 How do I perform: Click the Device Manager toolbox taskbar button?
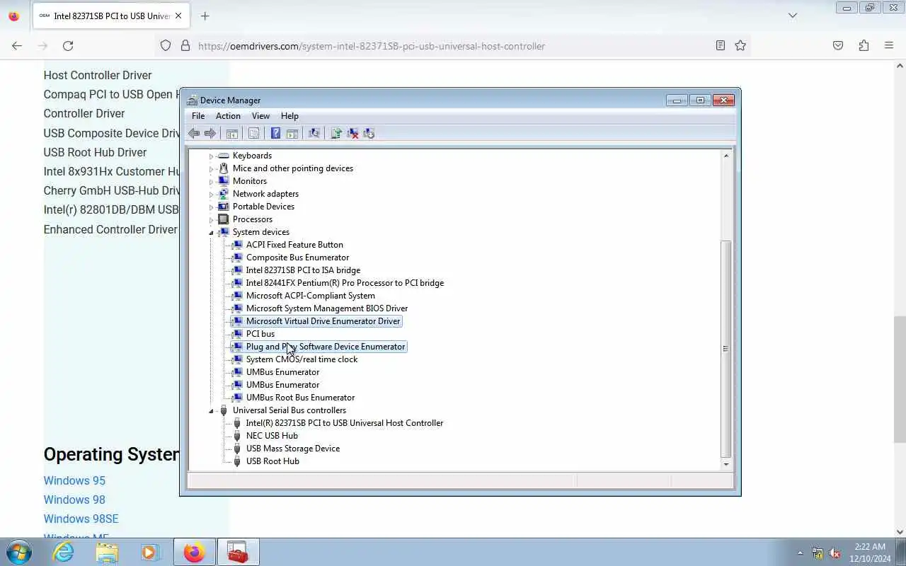pos(238,552)
